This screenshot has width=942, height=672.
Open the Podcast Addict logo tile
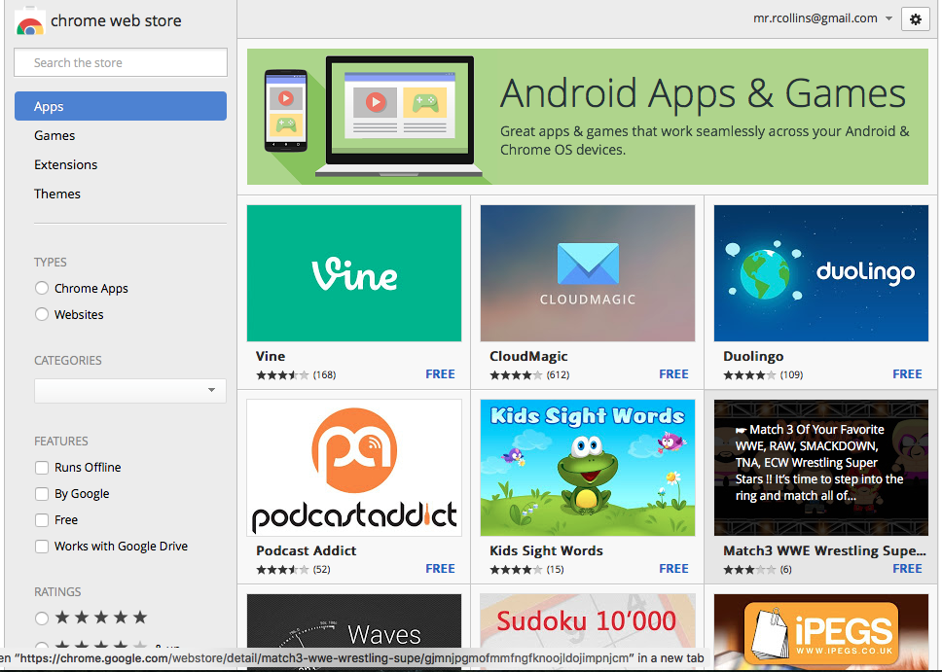(354, 468)
